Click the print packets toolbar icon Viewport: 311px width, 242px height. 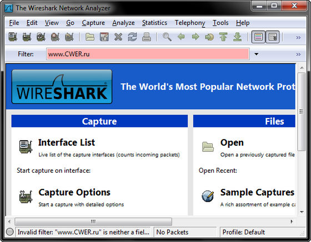coord(147,37)
